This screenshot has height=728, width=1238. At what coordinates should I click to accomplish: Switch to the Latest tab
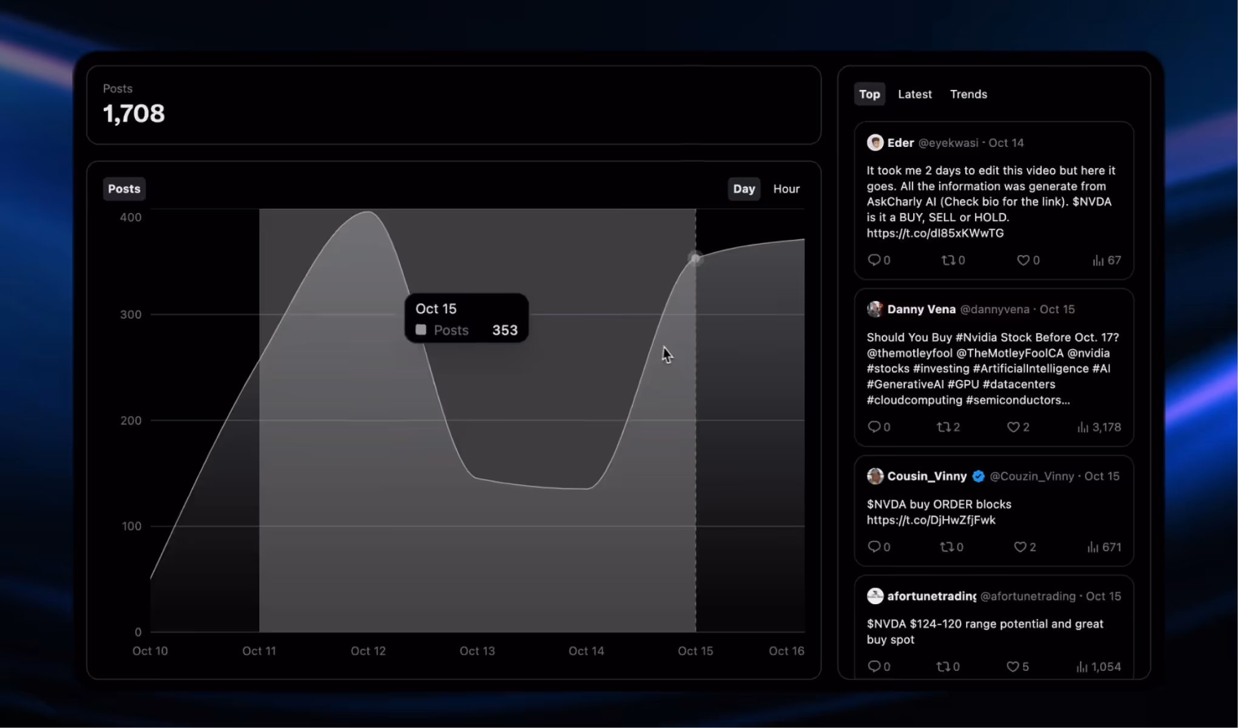tap(914, 94)
